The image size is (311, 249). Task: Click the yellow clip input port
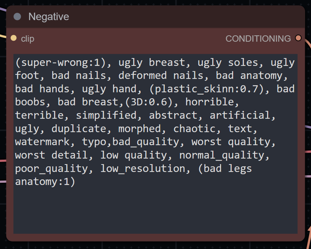coord(14,38)
